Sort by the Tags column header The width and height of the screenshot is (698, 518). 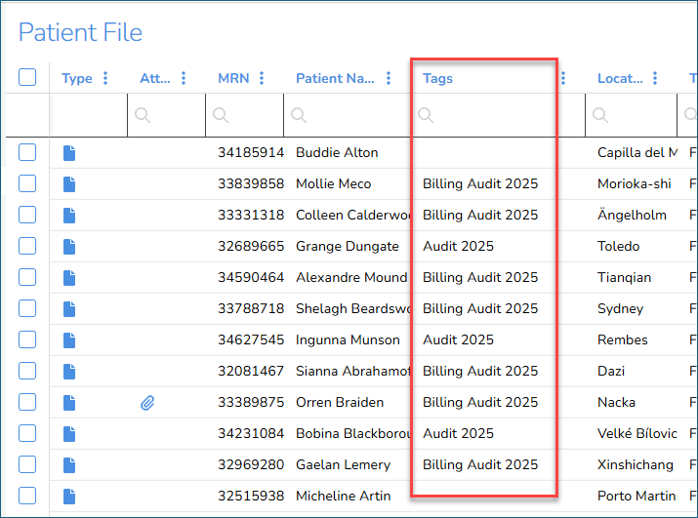point(438,78)
